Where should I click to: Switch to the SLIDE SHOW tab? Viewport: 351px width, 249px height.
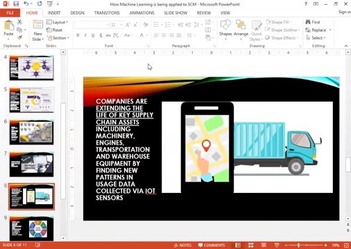[175, 13]
